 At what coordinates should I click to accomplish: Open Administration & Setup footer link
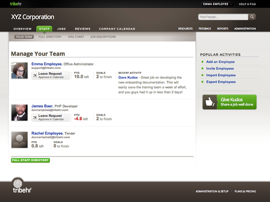click(x=212, y=191)
